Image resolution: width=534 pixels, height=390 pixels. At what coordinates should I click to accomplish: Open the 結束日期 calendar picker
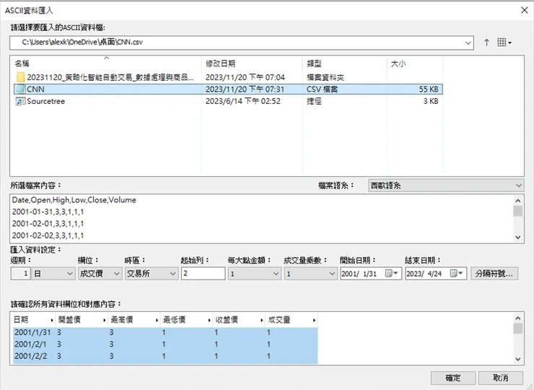click(456, 274)
